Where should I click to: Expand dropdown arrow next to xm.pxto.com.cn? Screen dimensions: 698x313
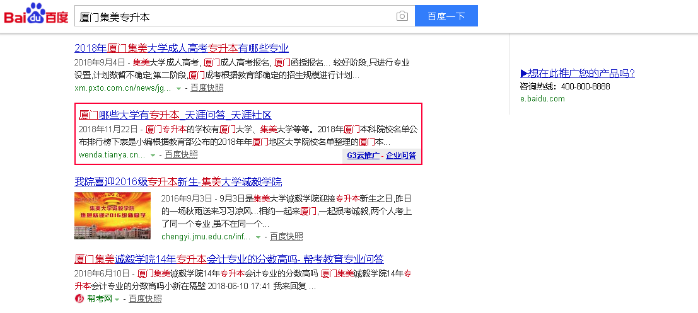pos(178,88)
